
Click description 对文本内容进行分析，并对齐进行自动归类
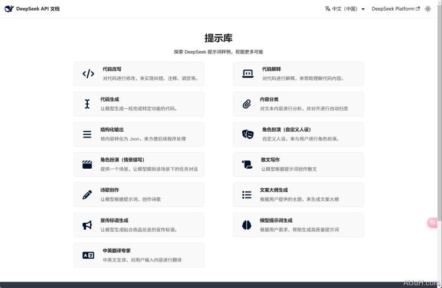click(304, 109)
